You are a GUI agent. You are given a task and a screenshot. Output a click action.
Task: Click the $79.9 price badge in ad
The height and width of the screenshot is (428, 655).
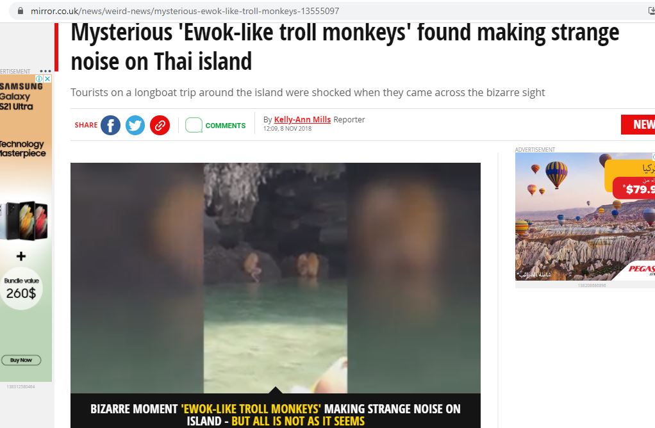point(634,189)
